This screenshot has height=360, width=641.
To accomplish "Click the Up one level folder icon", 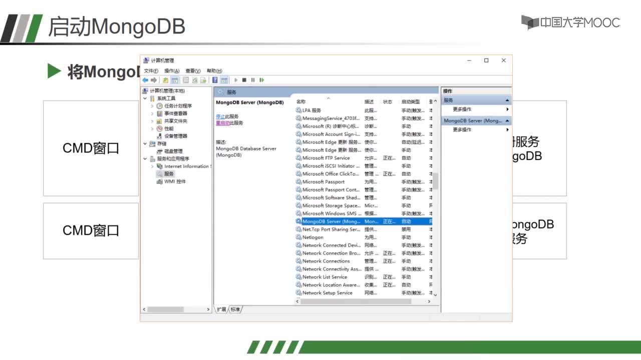I will tap(166, 80).
